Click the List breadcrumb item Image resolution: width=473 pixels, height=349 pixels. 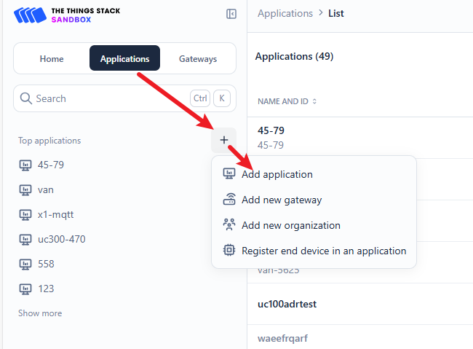coord(336,13)
